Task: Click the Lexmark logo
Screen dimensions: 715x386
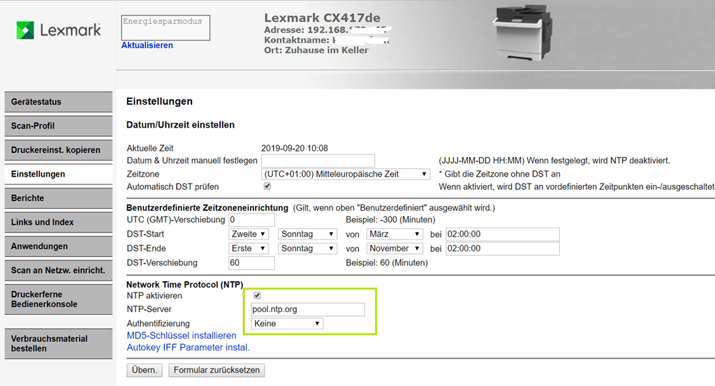Action: [59, 30]
